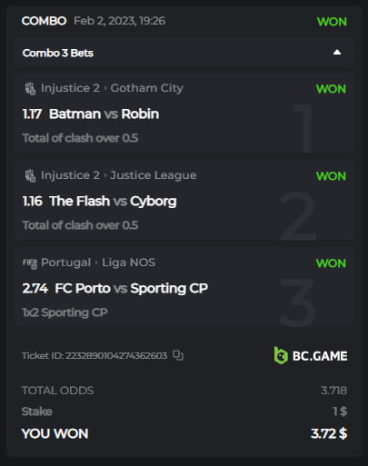Open FC Porto vs Sporting CP match

pos(132,289)
